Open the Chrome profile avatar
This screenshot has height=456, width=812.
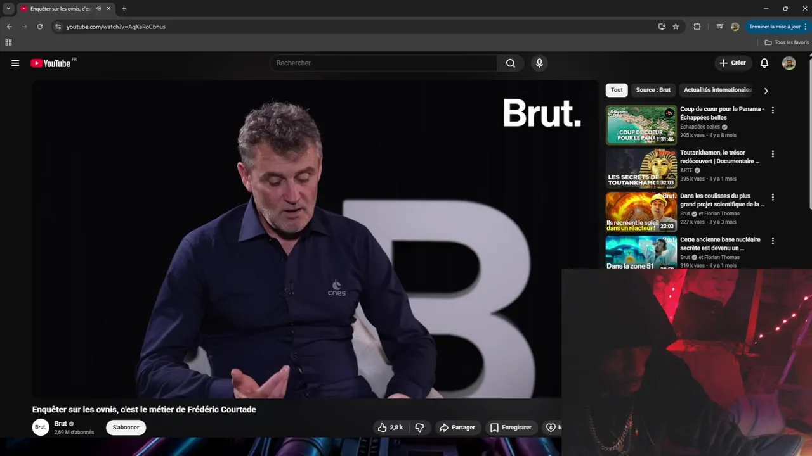pos(735,27)
